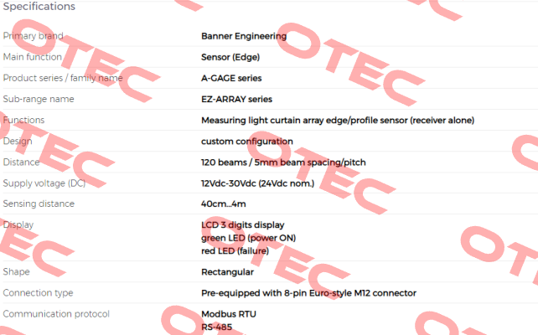This screenshot has width=538, height=335.
Task: Click the 8-pin Euro-style M12 connector text
Action: pyautogui.click(x=350, y=293)
